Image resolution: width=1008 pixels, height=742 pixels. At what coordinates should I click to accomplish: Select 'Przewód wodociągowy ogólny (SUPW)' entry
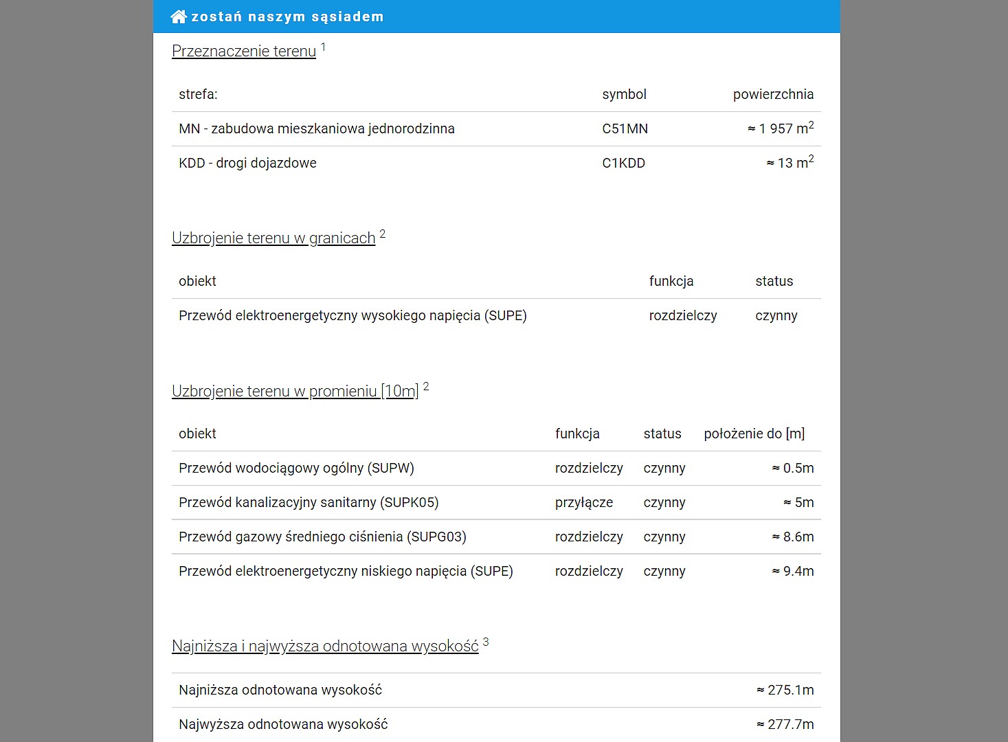pyautogui.click(x=296, y=468)
